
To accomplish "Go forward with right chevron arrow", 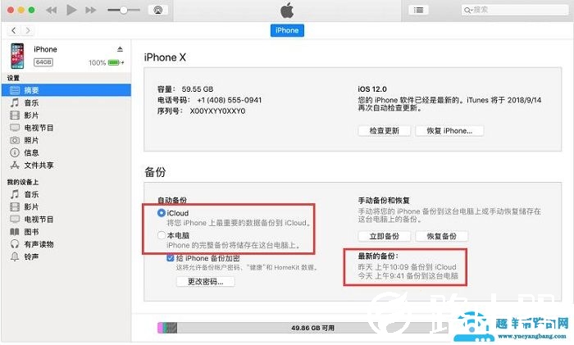I will point(28,30).
